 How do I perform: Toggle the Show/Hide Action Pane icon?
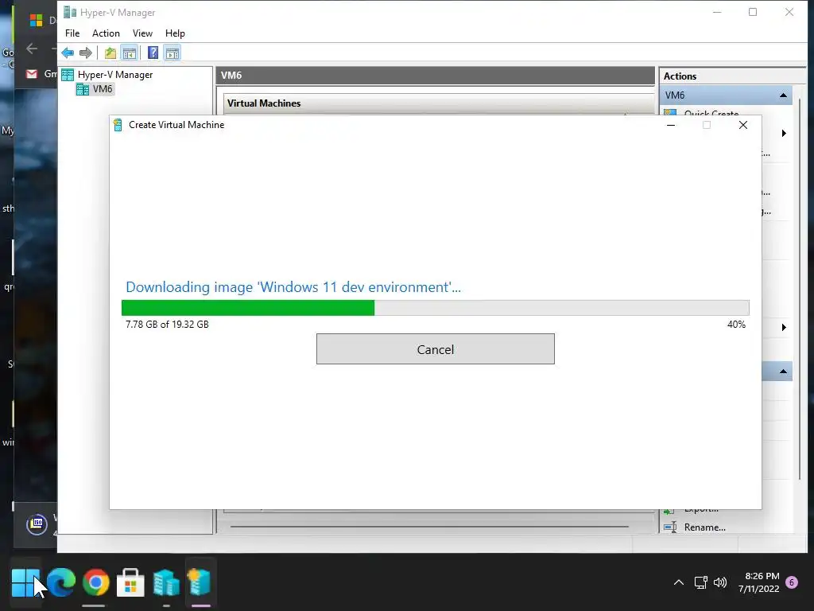[x=172, y=53]
